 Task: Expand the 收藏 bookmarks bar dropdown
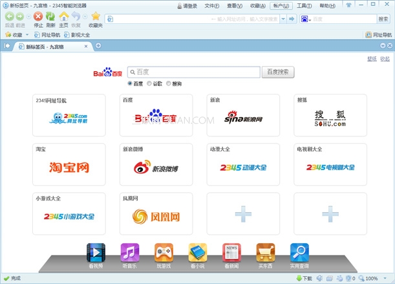pyautogui.click(x=27, y=34)
